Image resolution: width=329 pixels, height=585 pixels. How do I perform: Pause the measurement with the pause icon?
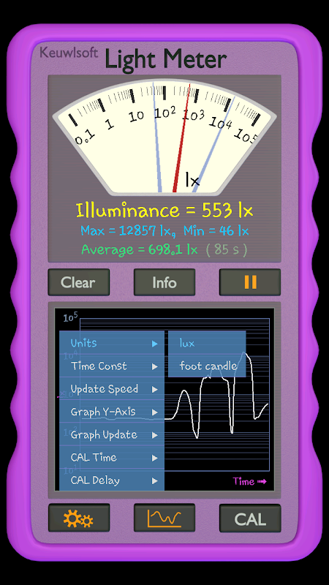250,282
